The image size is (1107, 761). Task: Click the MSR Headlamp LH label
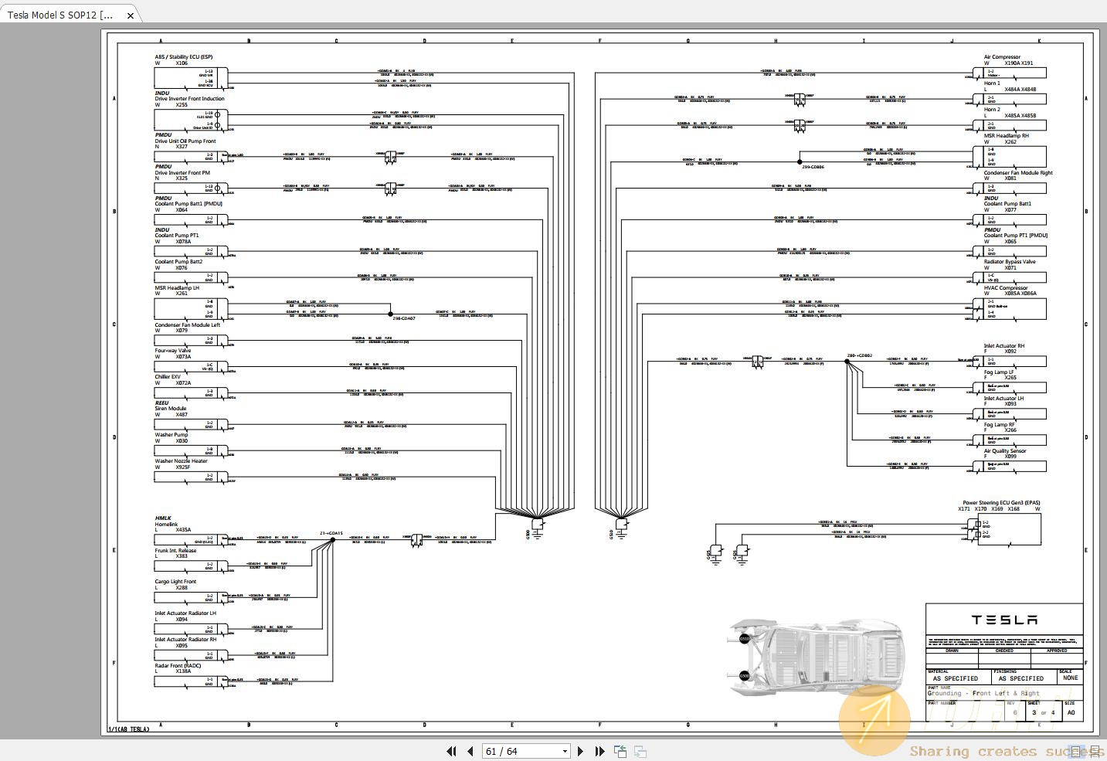[x=177, y=288]
